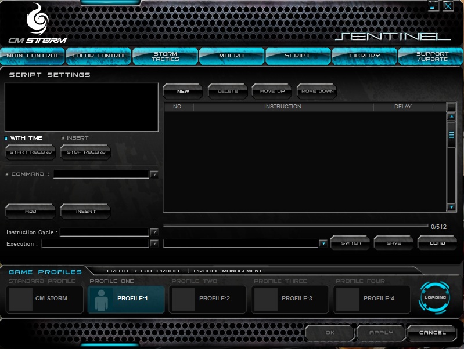Click the 0/512 instruction progress bar
Image resolution: width=464 pixels, height=349 pixels.
[x=296, y=226]
